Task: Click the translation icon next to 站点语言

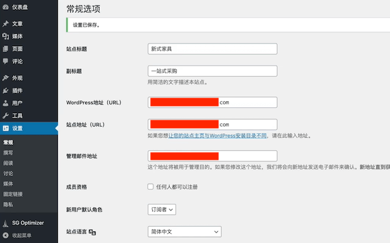Action: tap(92, 232)
